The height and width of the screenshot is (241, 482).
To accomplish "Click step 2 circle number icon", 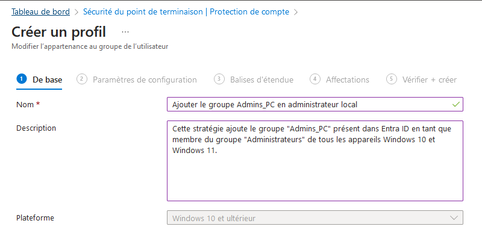I will click(82, 79).
